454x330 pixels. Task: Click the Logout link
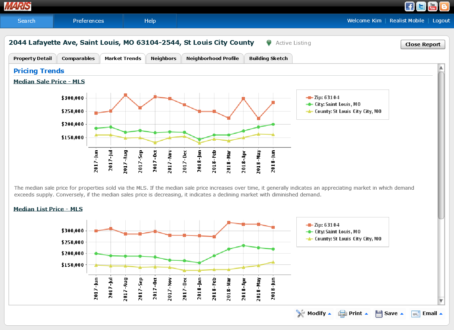pos(441,21)
